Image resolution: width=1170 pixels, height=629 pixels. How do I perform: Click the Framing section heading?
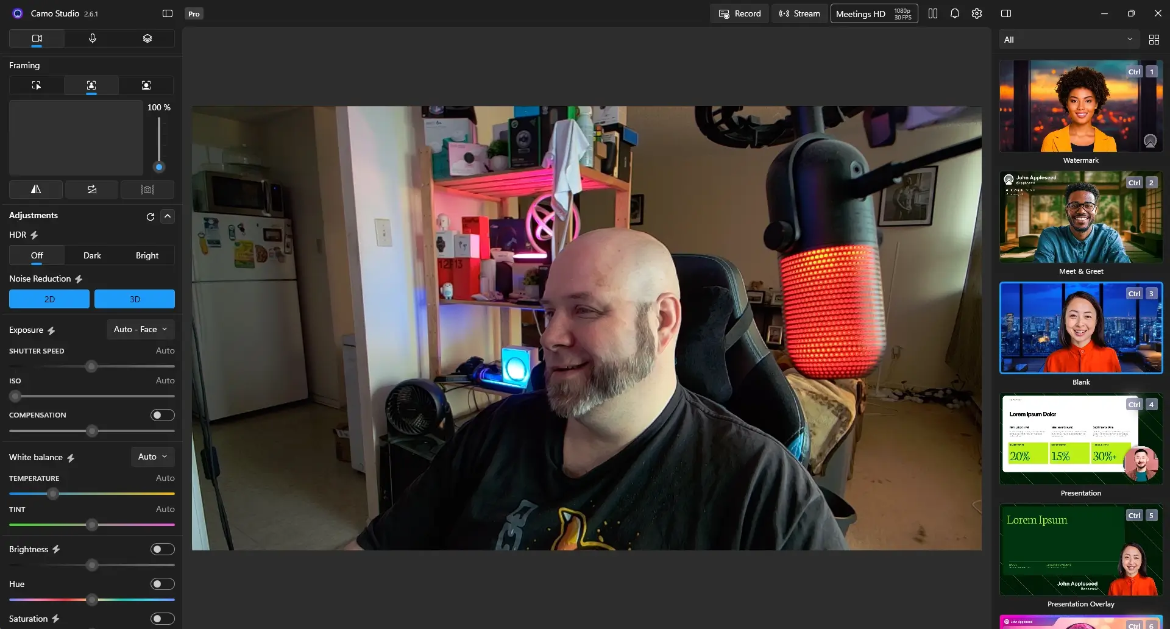click(24, 65)
